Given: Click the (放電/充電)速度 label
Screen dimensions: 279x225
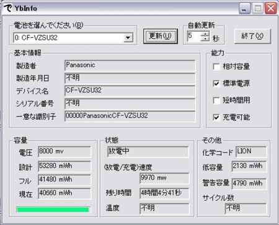Looking at the screenshot, I should (128, 167).
